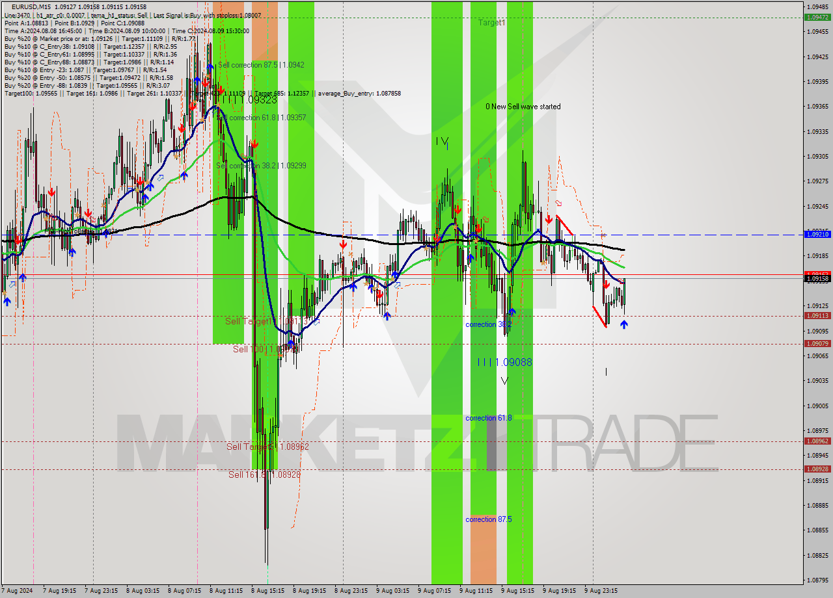Click the '7 Aug 2024' time axis label
The image size is (833, 598).
(16, 591)
